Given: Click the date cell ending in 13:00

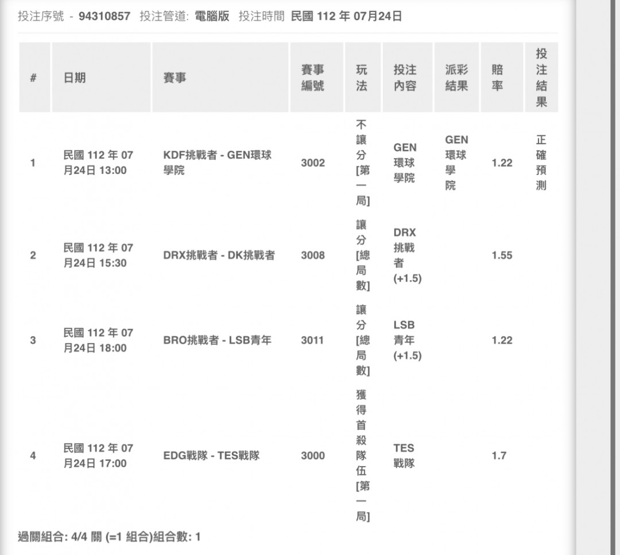Looking at the screenshot, I should 99,162.
